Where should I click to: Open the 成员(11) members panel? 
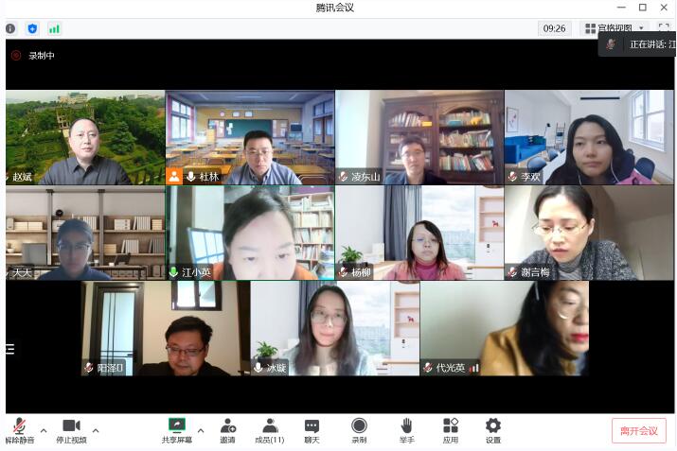click(x=270, y=426)
